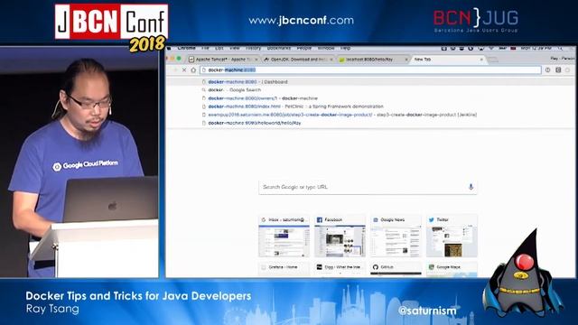Open the Facebook most-visited thumbnail
This screenshot has width=578, height=325.
coord(340,236)
